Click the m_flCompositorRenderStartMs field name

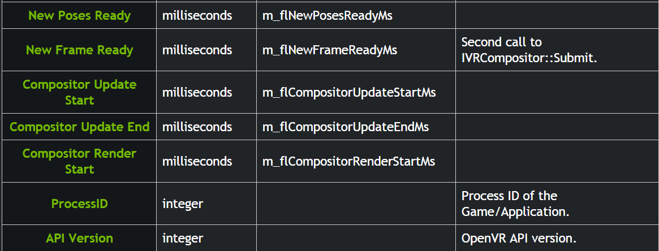point(348,161)
